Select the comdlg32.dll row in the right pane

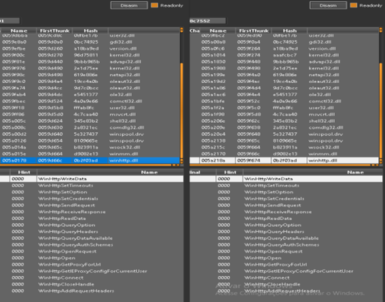point(285,128)
